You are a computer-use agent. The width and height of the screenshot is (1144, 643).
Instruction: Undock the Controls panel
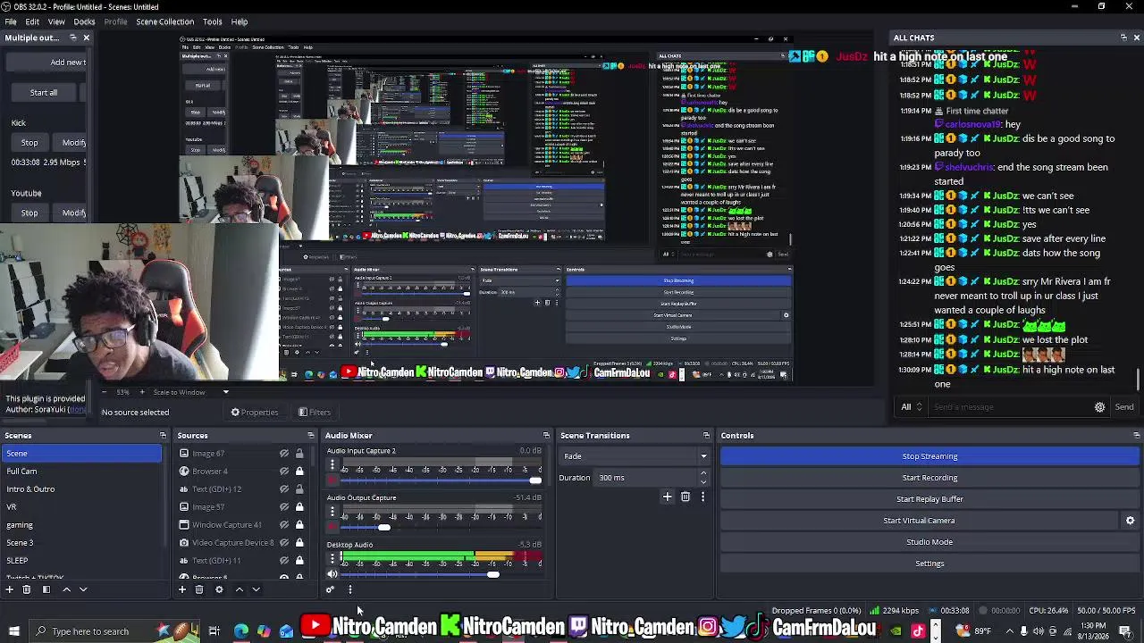1136,436
